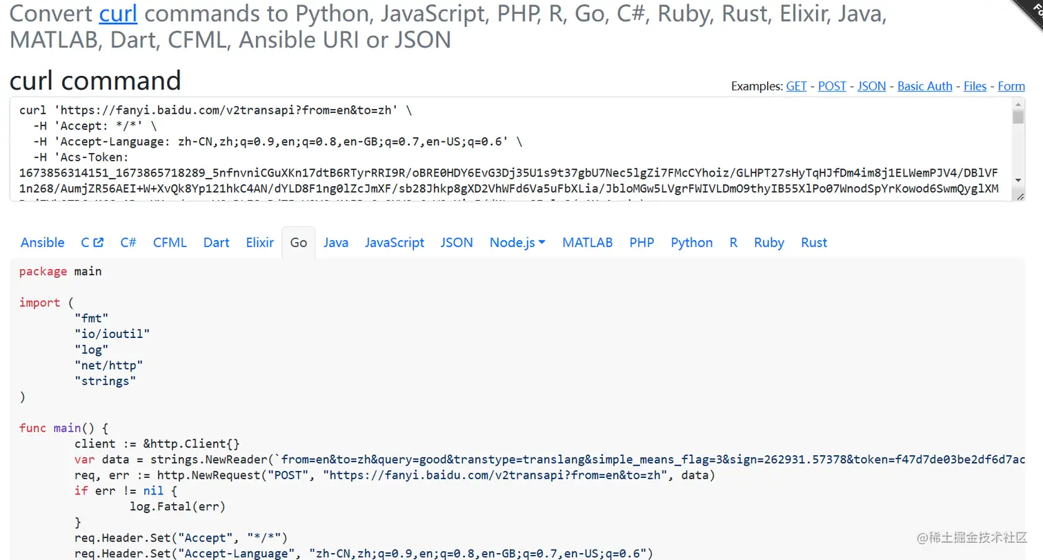Click the -H 'Accept: */*' line in textarea
The width and height of the screenshot is (1043, 560).
point(95,126)
